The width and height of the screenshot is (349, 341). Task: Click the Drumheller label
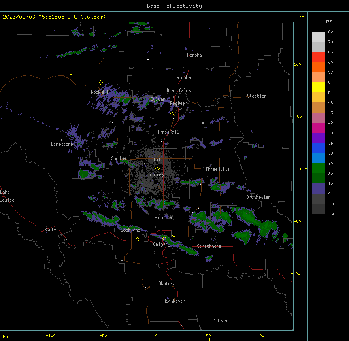[x=258, y=197]
